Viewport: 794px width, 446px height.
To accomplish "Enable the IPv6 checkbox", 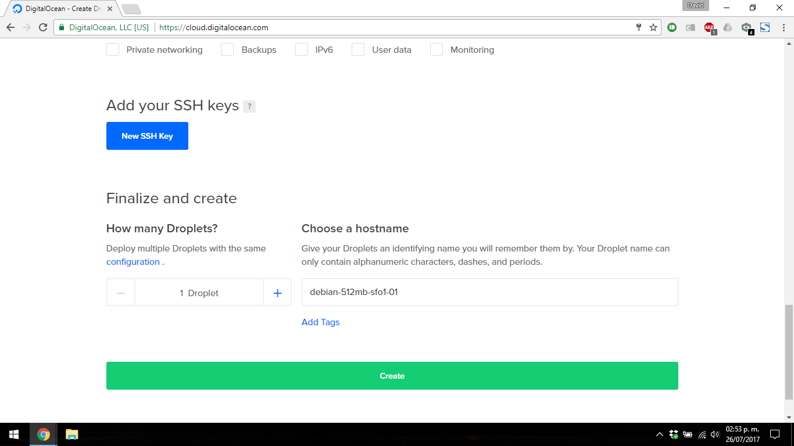I will (302, 50).
